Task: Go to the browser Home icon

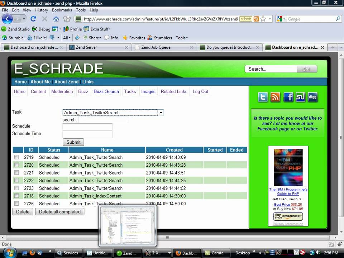Action: pyautogui.click(x=56, y=19)
